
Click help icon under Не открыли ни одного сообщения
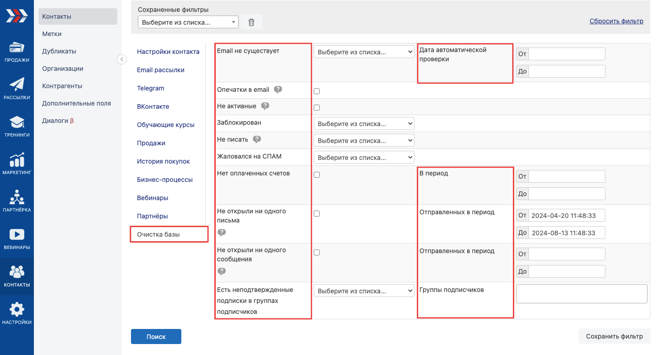222,271
